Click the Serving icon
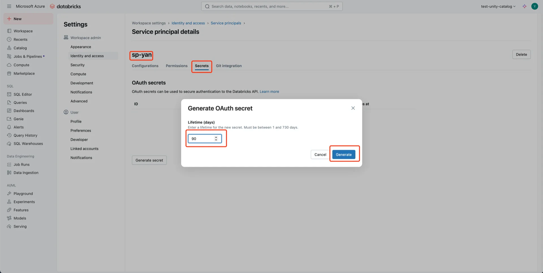Image resolution: width=543 pixels, height=273 pixels. (9, 226)
